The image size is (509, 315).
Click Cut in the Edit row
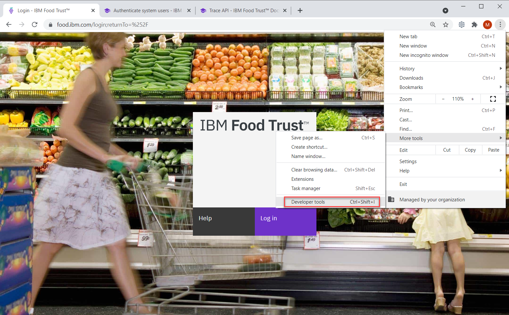pos(447,150)
